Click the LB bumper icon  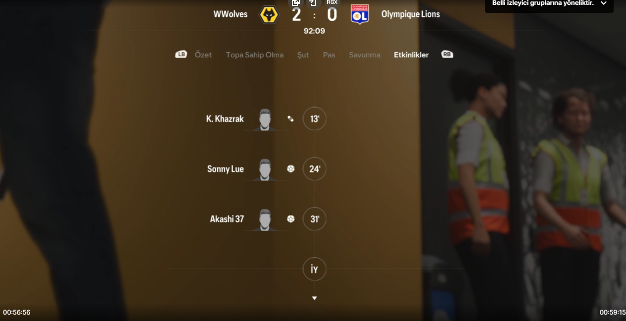(181, 54)
